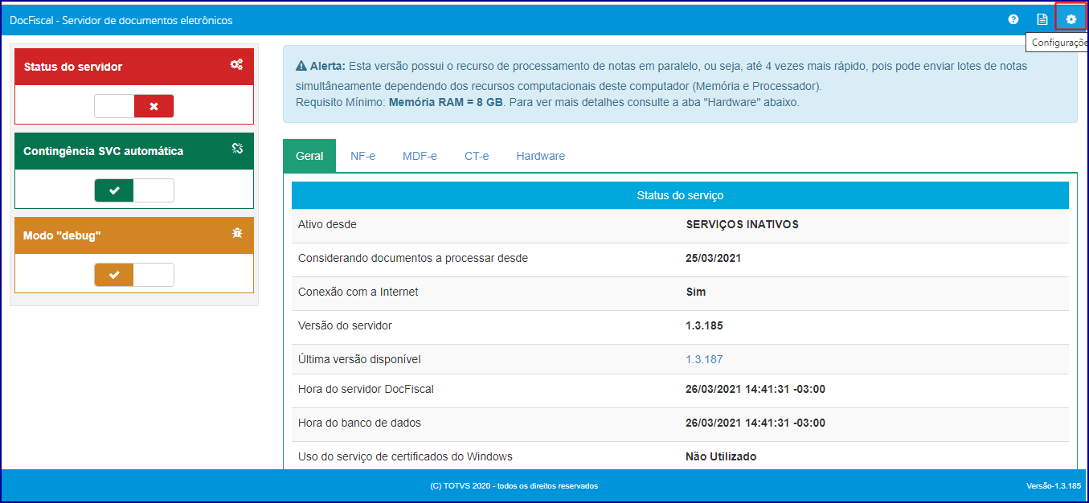Click the Uso do serviço de certificados label
The image size is (1089, 503).
pos(405,456)
